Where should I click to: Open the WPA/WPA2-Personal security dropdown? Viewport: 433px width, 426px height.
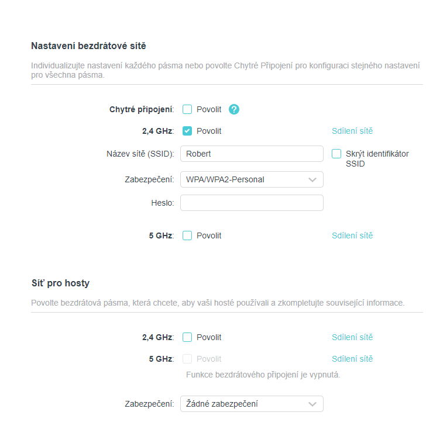[252, 179]
